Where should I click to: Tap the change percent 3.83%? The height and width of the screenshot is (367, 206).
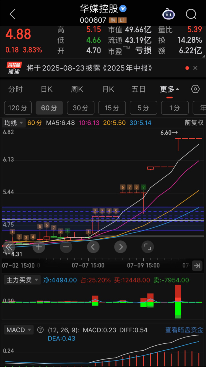point(32,50)
